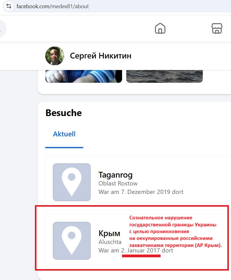Click the partial search circle at left edge
Screen dimensions: 231x280
click(2, 28)
